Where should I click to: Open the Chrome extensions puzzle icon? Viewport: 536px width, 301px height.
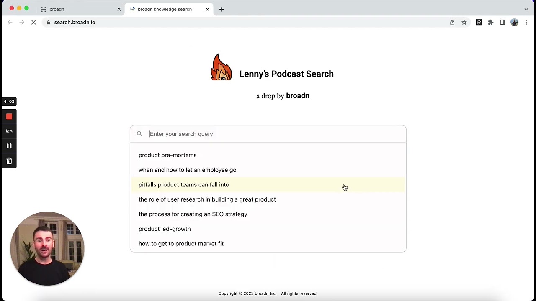point(491,22)
